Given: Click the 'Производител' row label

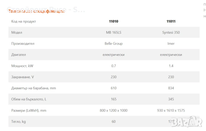Looking at the screenshot, I should point(23,44).
